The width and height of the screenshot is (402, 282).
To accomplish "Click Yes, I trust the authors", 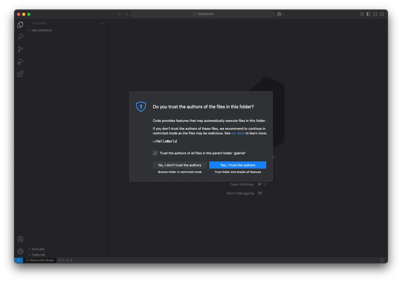I will (x=238, y=165).
